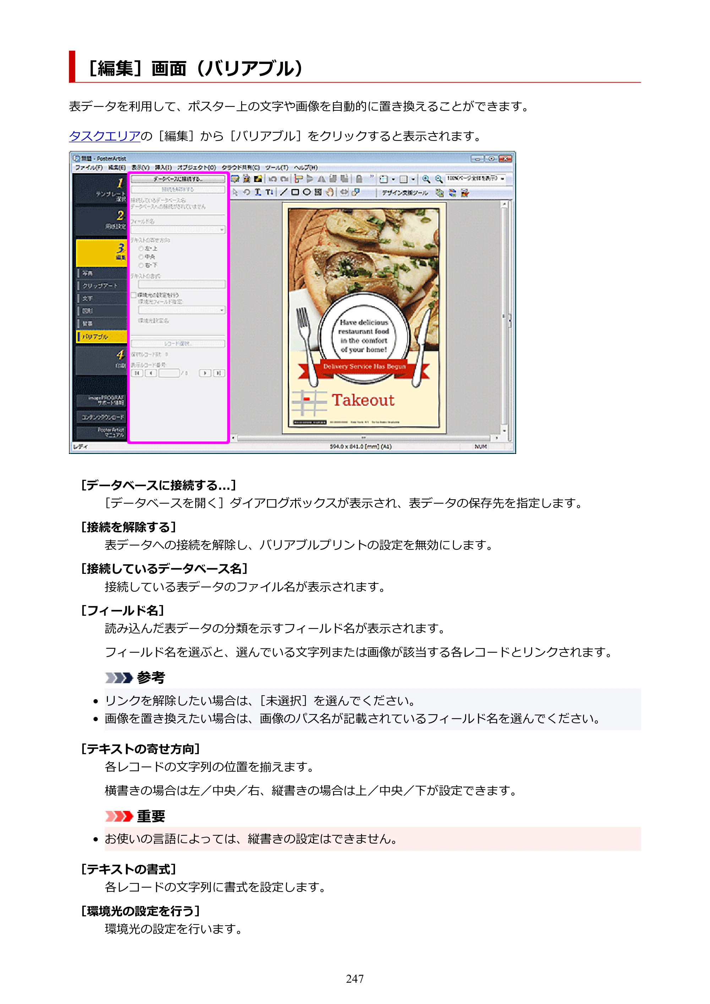
Task: Open the オブジェクト(O) menu
Action: click(196, 168)
